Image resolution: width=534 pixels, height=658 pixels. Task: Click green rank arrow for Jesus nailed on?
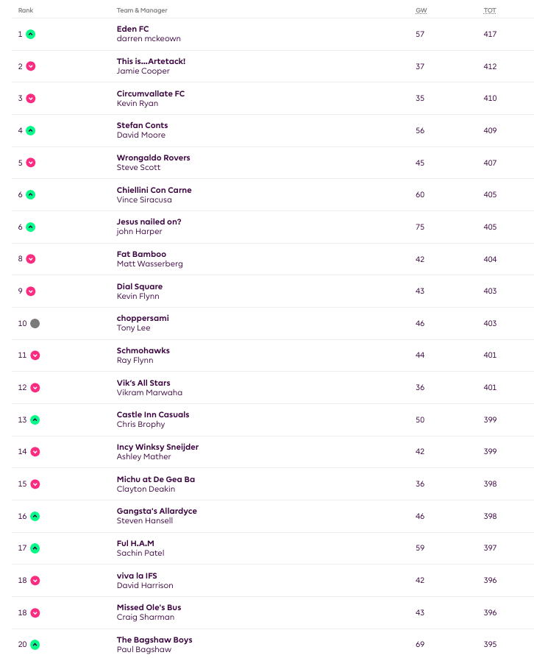(31, 227)
